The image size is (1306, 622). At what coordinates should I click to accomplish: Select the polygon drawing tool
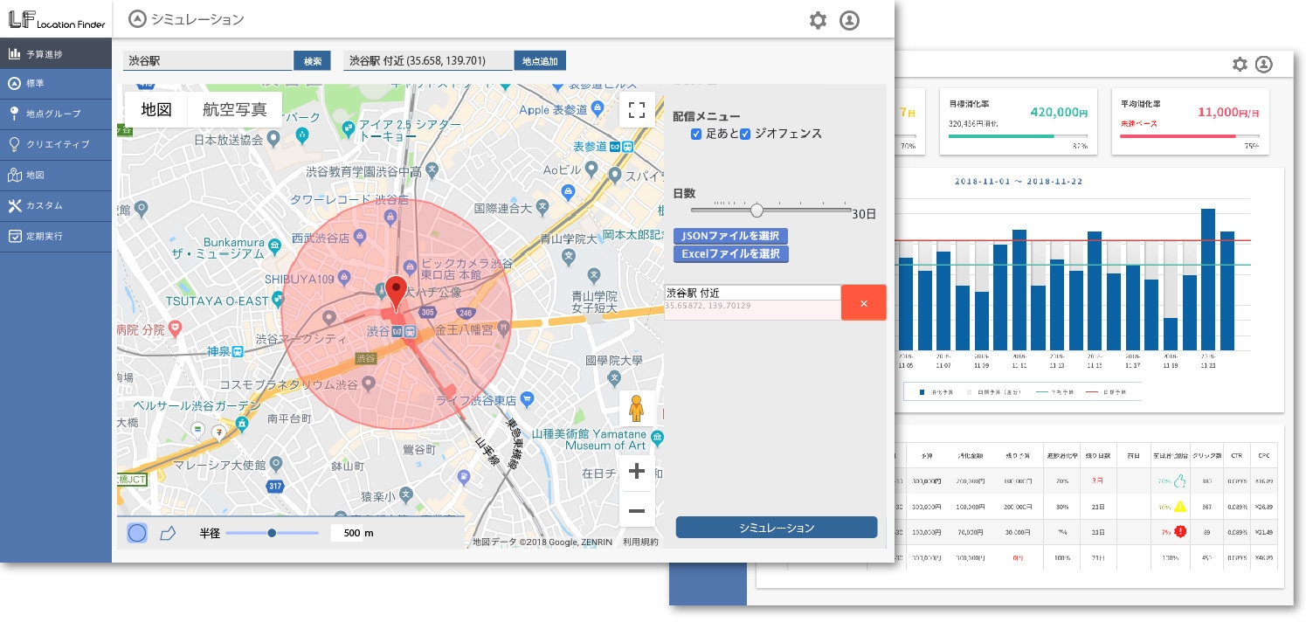(168, 533)
